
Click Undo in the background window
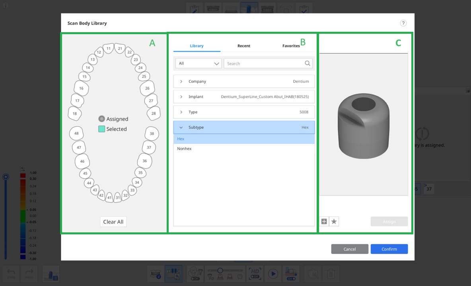11,273
